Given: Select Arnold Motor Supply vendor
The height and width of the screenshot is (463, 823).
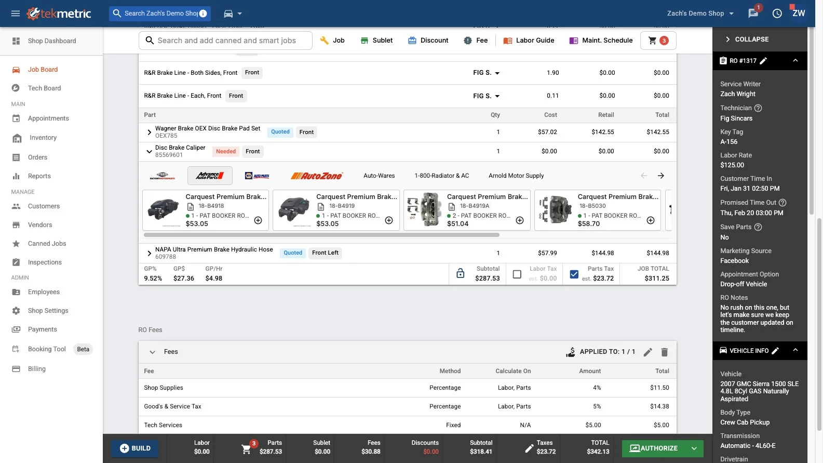Looking at the screenshot, I should (516, 176).
